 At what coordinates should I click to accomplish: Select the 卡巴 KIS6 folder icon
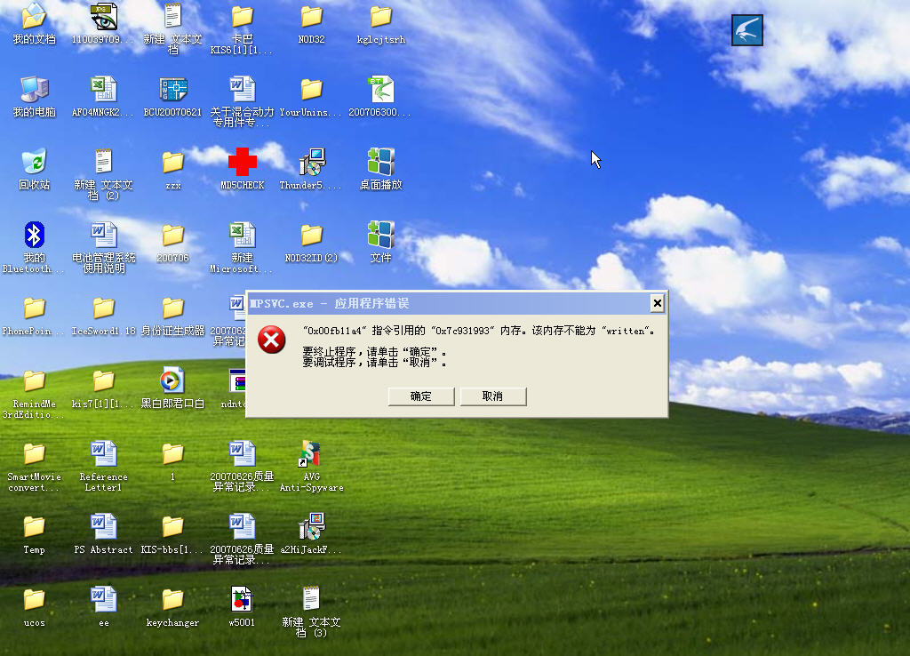pos(242,29)
